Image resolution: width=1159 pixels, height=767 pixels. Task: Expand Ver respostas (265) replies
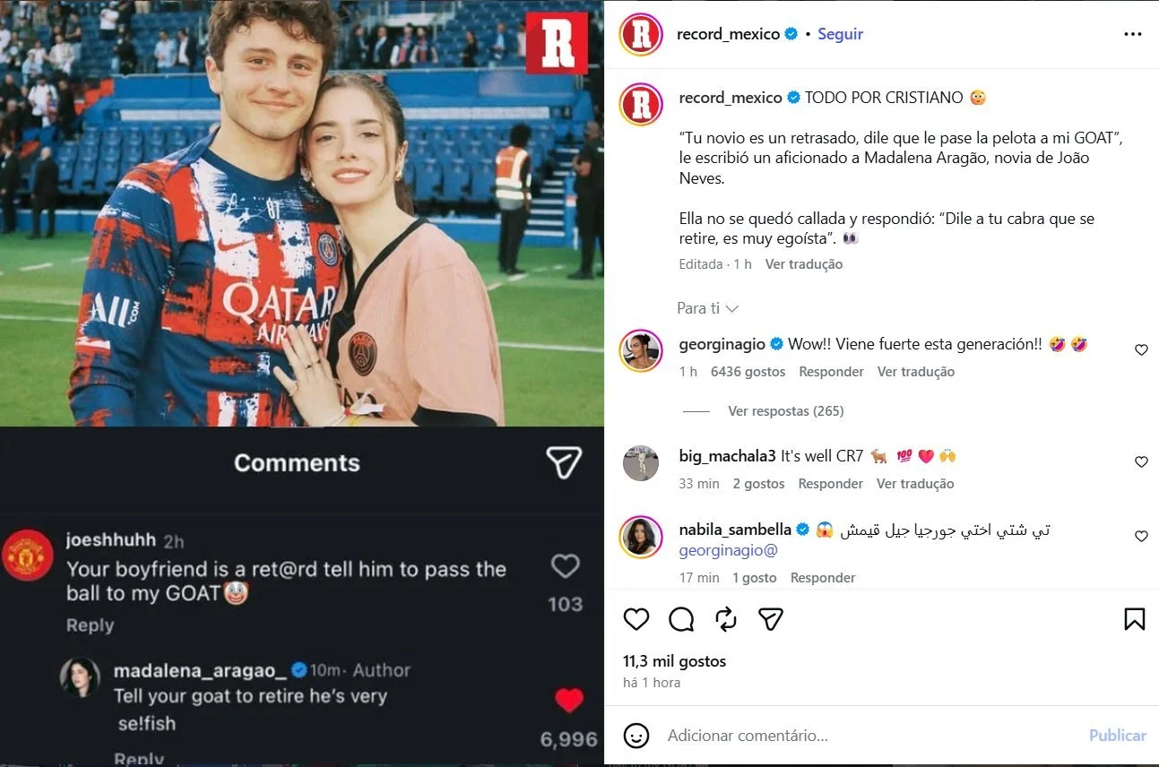tap(785, 411)
